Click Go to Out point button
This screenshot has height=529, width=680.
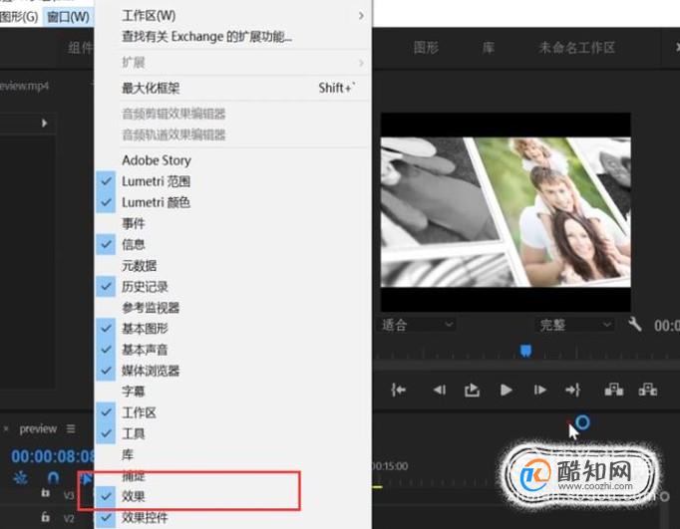point(573,390)
